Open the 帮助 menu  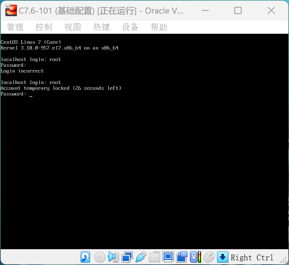coord(159,27)
